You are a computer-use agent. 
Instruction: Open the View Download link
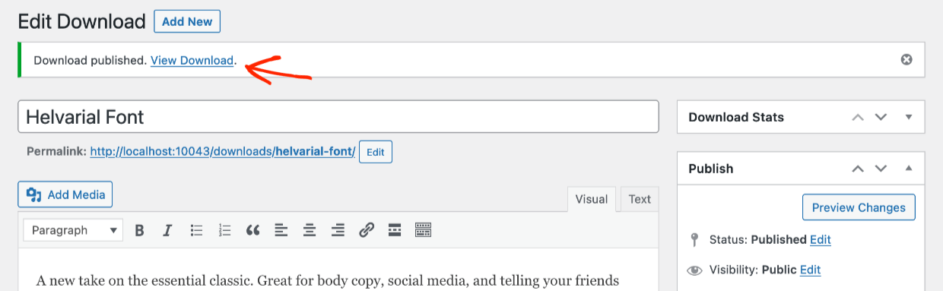(x=192, y=60)
